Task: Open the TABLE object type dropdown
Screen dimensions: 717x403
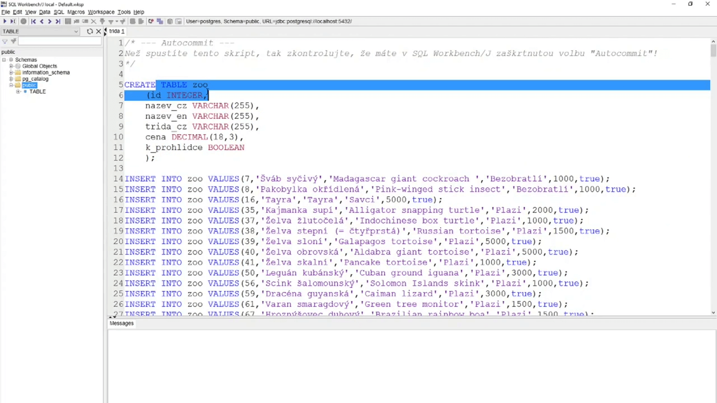Action: 76,31
